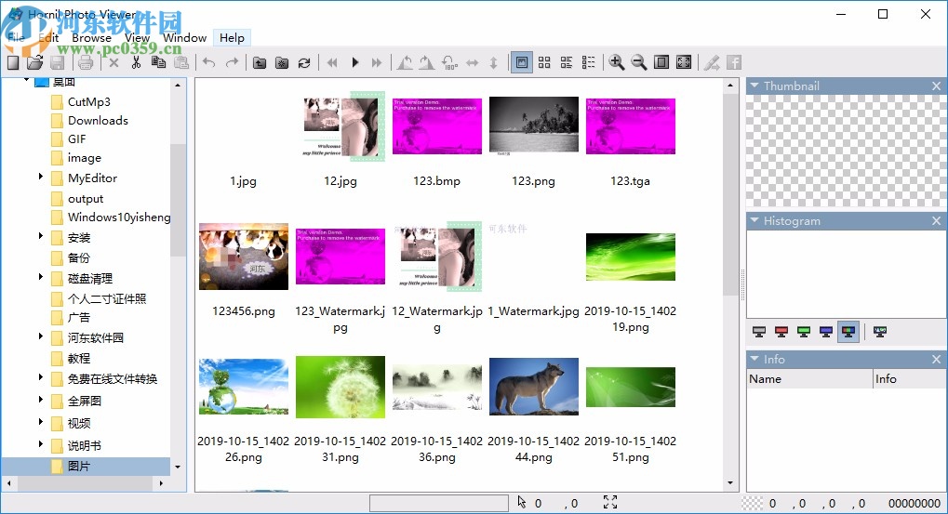Expand the 河东软件园 folder node

pos(41,336)
